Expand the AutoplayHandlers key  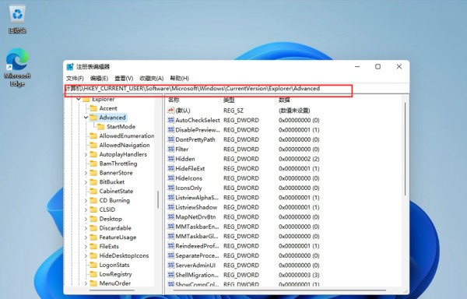click(x=86, y=155)
